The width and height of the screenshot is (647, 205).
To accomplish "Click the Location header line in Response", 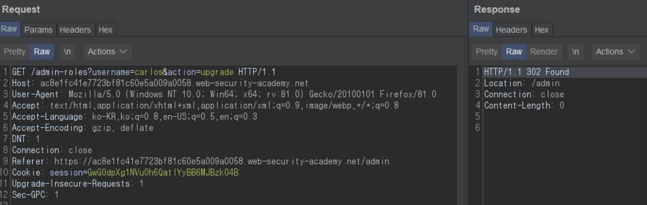I will [522, 83].
